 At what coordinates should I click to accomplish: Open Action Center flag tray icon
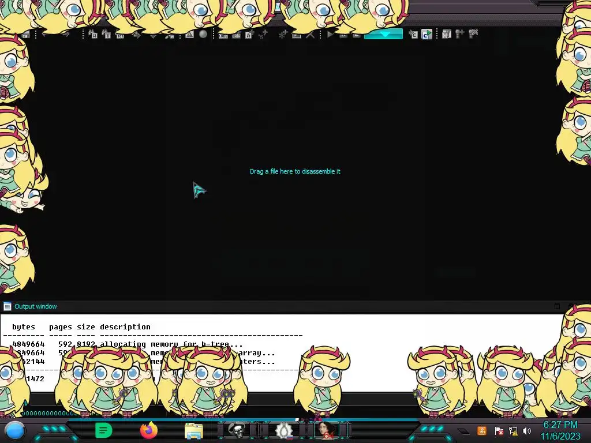coord(499,430)
